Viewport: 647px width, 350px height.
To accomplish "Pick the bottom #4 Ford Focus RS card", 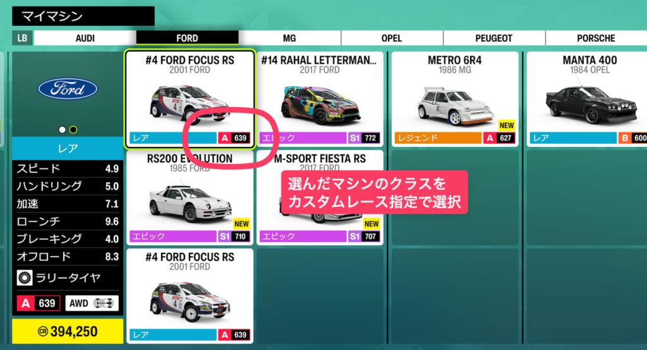I will coord(190,296).
